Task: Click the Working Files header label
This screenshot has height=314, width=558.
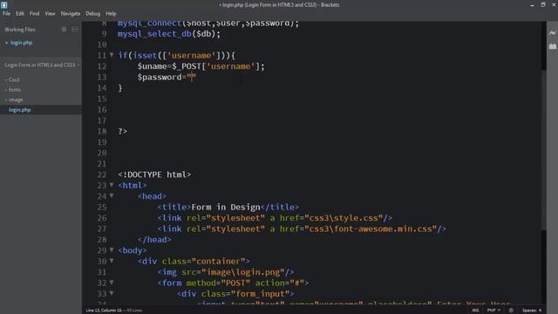Action: pyautogui.click(x=20, y=30)
